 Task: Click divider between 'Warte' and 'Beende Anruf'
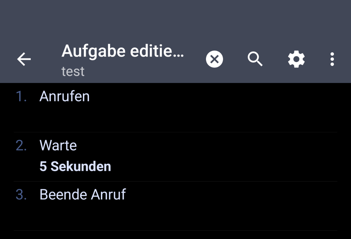click(x=175, y=182)
